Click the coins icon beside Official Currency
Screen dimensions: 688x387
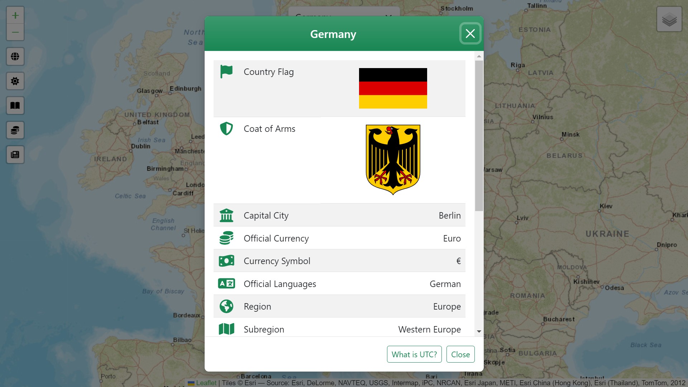point(226,238)
